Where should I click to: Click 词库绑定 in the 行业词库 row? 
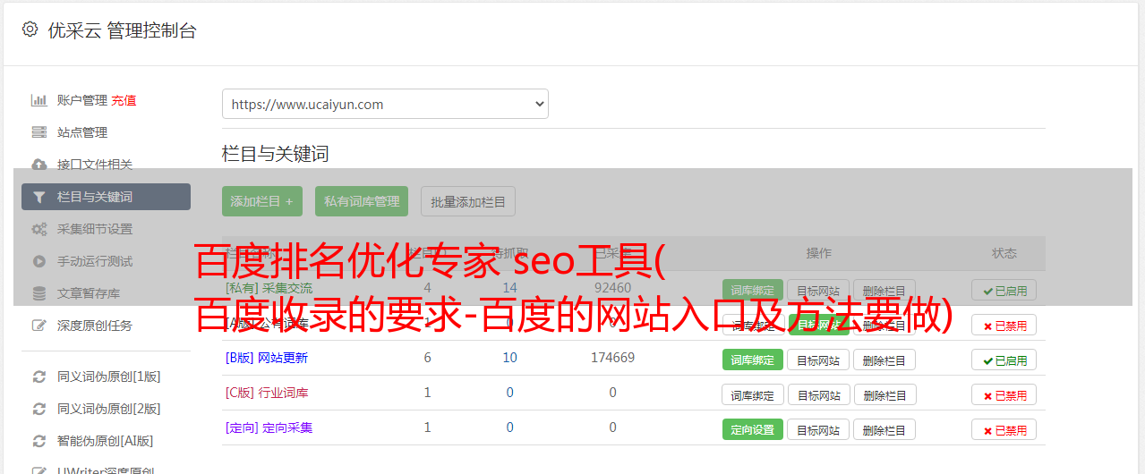point(753,394)
